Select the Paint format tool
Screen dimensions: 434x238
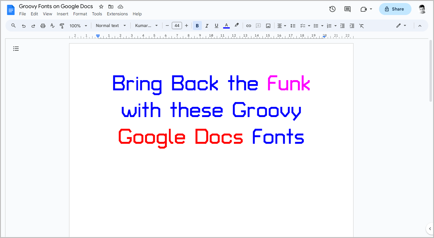coord(62,26)
